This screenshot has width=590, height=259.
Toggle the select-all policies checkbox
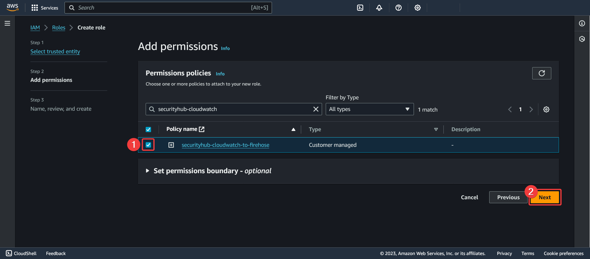[x=148, y=129]
